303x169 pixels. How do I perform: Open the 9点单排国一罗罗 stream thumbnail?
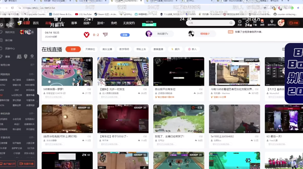[x=67, y=72]
